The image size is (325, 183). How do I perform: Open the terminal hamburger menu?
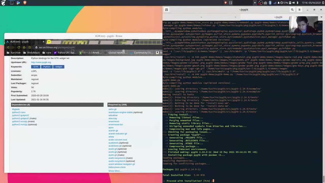(299, 10)
